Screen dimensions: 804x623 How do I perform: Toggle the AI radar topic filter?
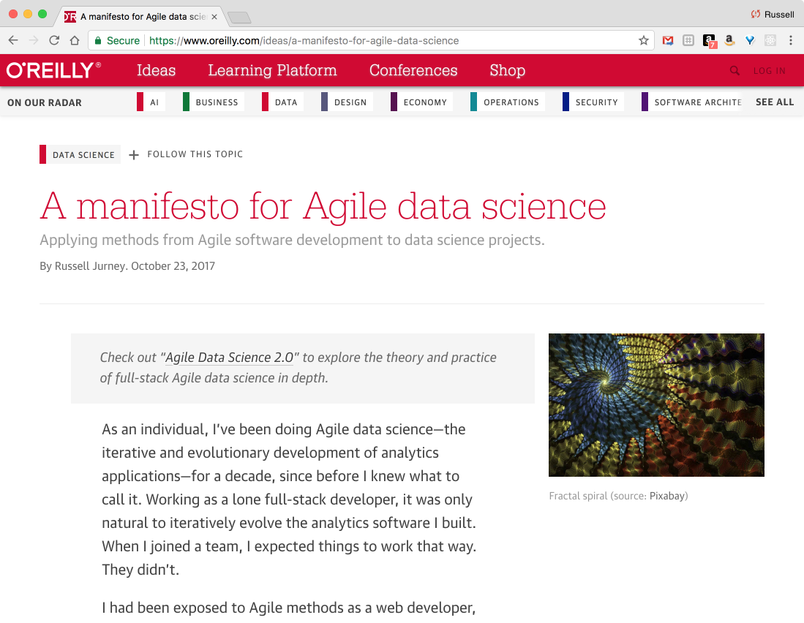(x=153, y=102)
